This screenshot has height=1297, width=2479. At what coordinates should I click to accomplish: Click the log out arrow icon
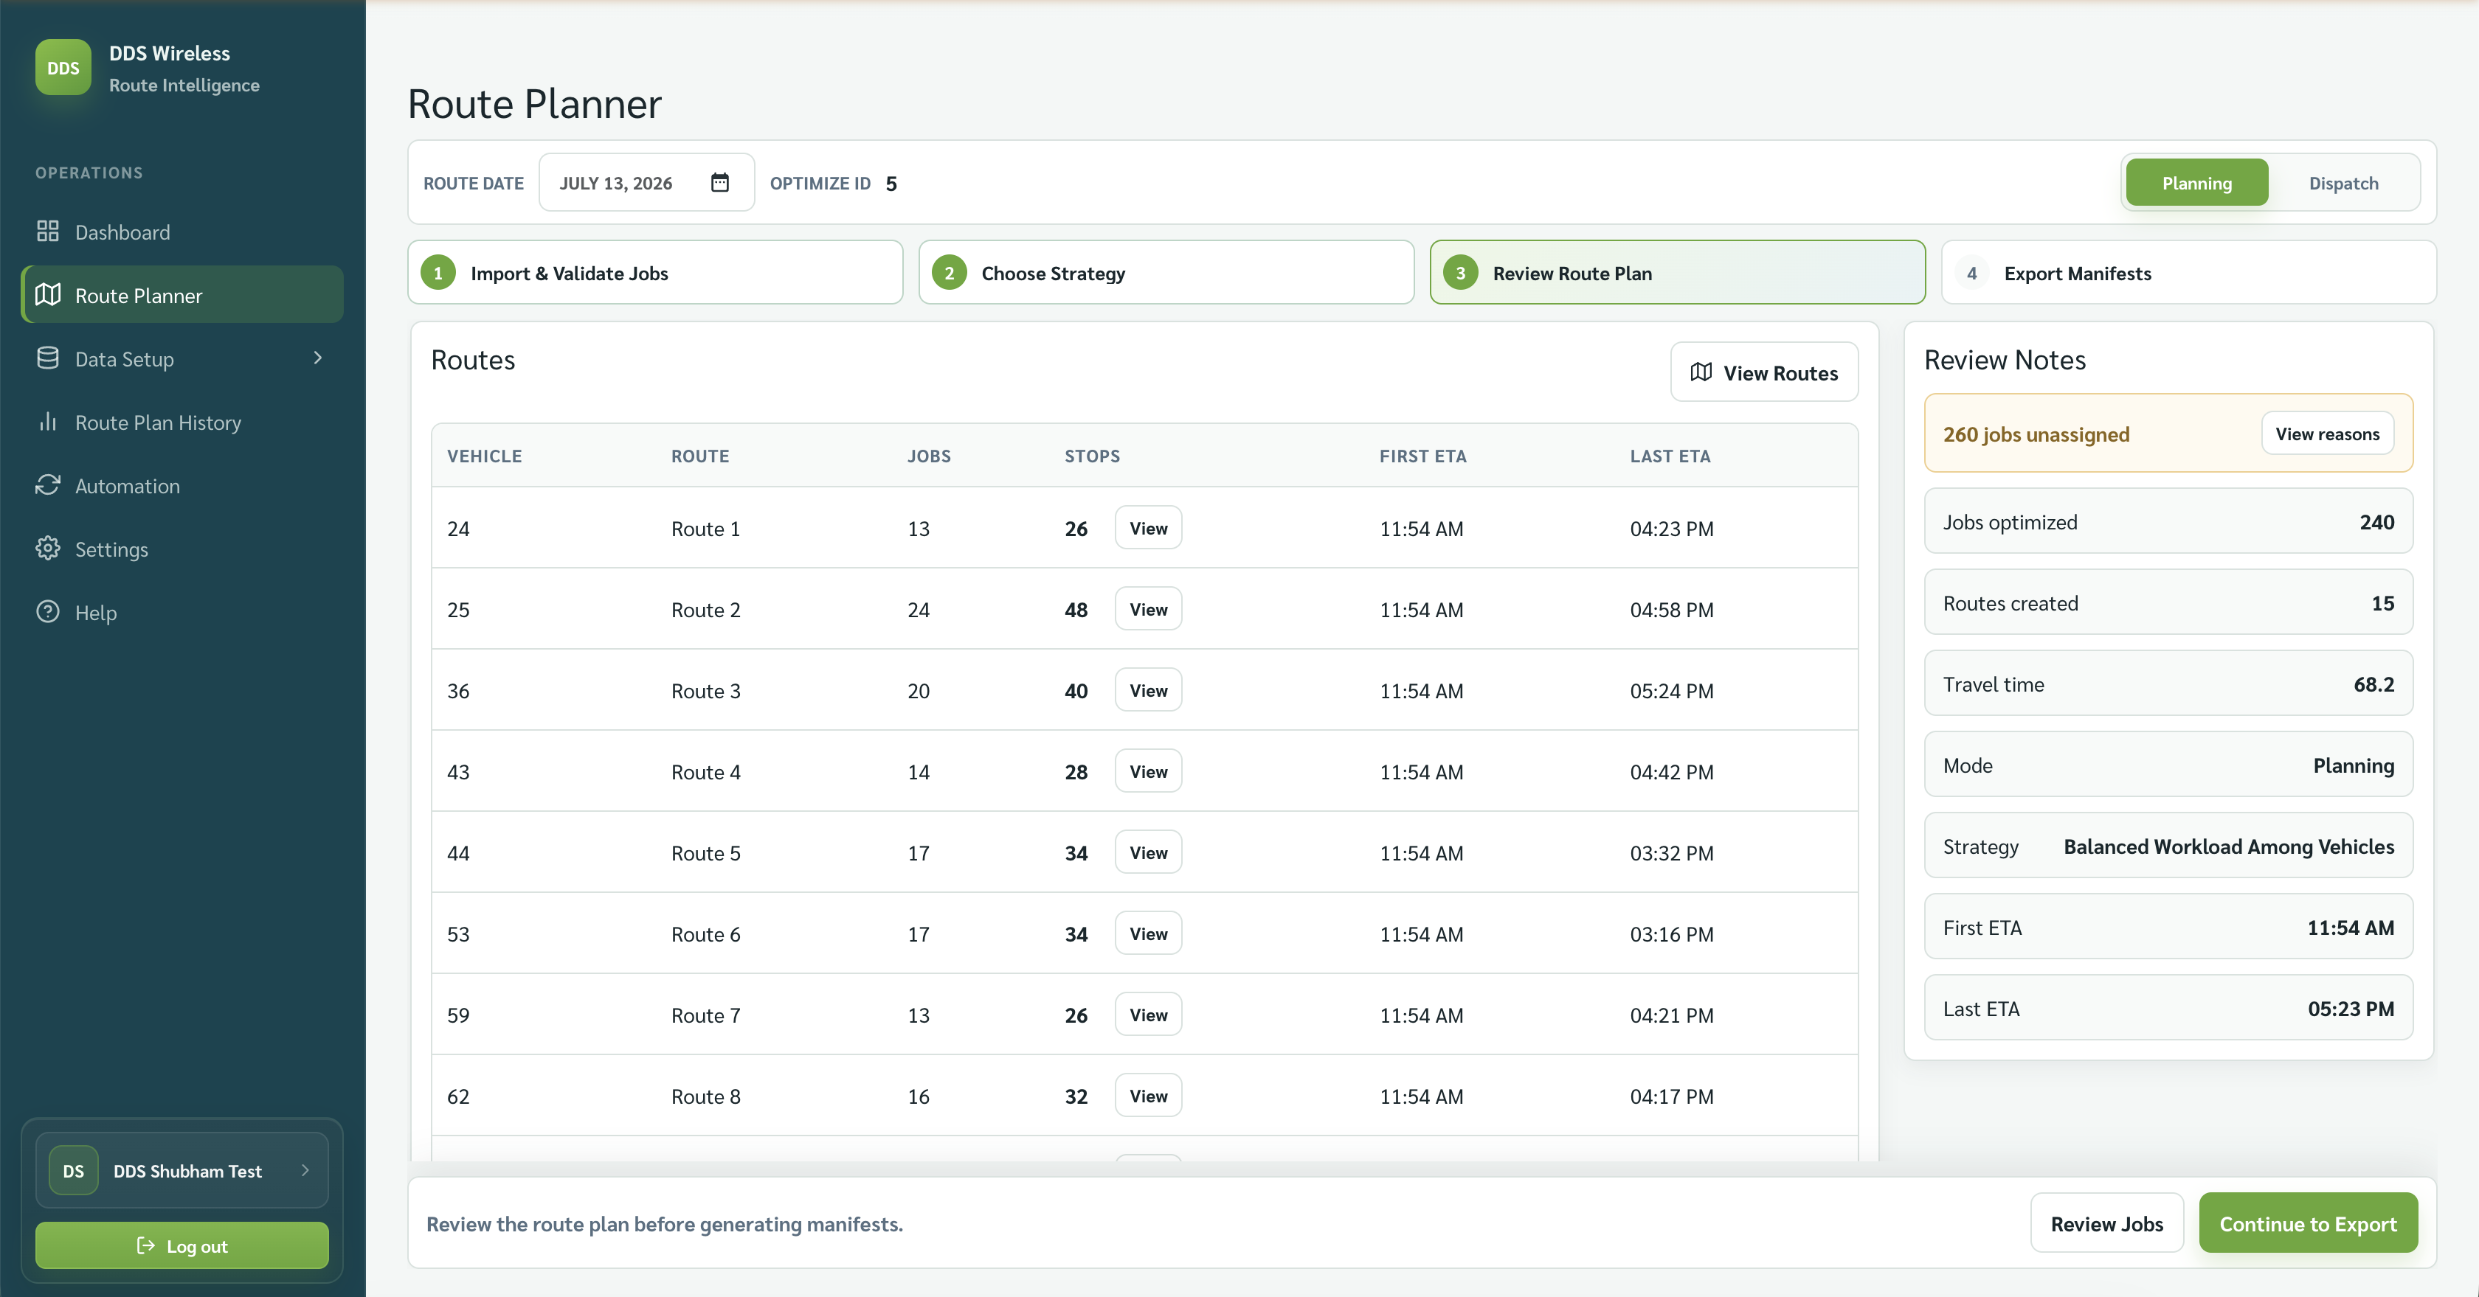(x=146, y=1246)
